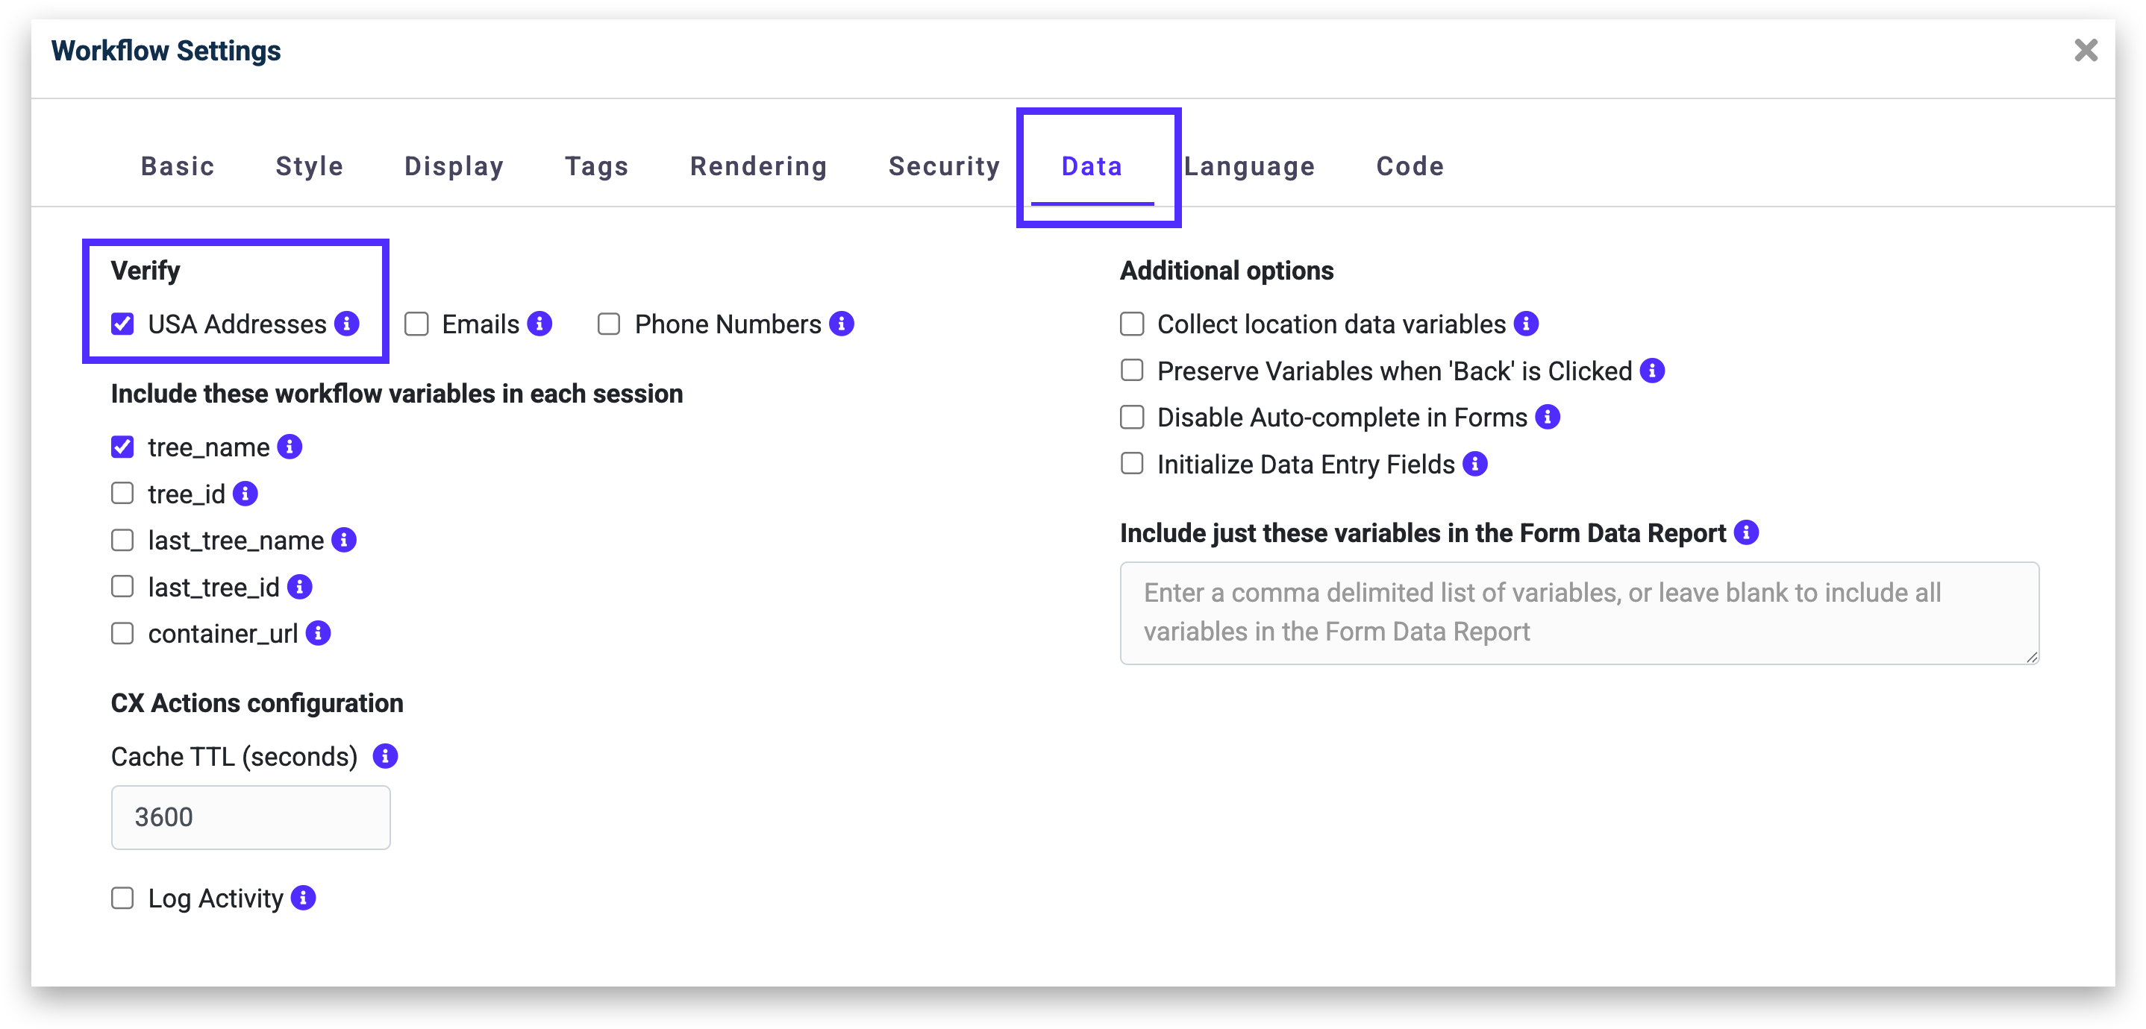Go to the Language tab
This screenshot has width=2146, height=1029.
click(x=1249, y=166)
